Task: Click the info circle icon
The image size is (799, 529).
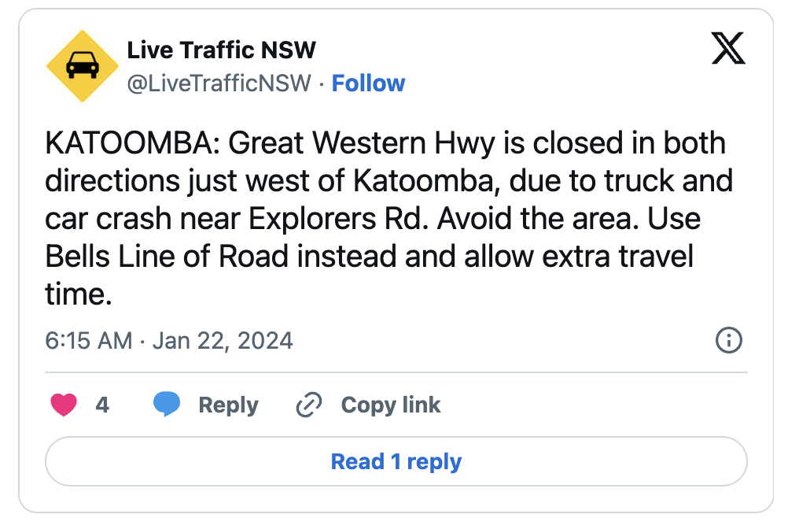Action: tap(729, 340)
